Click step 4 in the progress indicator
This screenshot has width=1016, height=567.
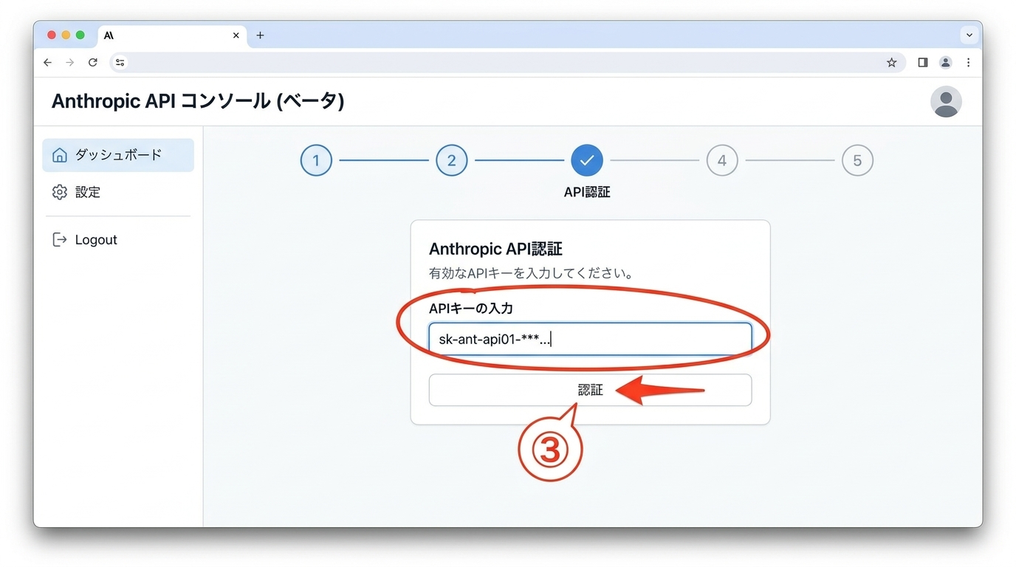pos(722,160)
